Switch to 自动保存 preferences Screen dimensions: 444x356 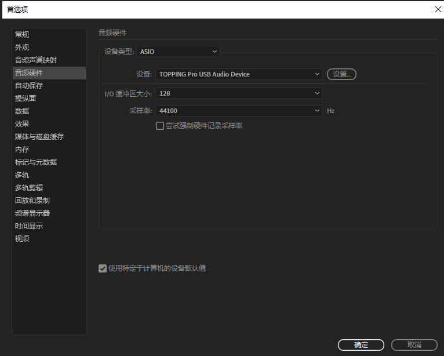click(x=29, y=86)
